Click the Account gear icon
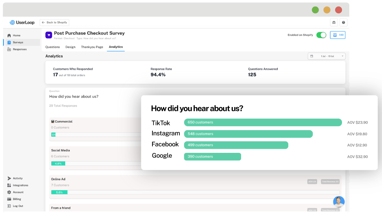The width and height of the screenshot is (382, 217). click(9, 192)
